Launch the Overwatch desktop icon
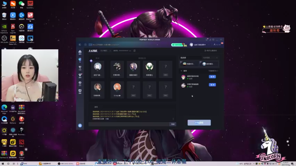The width and height of the screenshot is (296, 166). 21,28
